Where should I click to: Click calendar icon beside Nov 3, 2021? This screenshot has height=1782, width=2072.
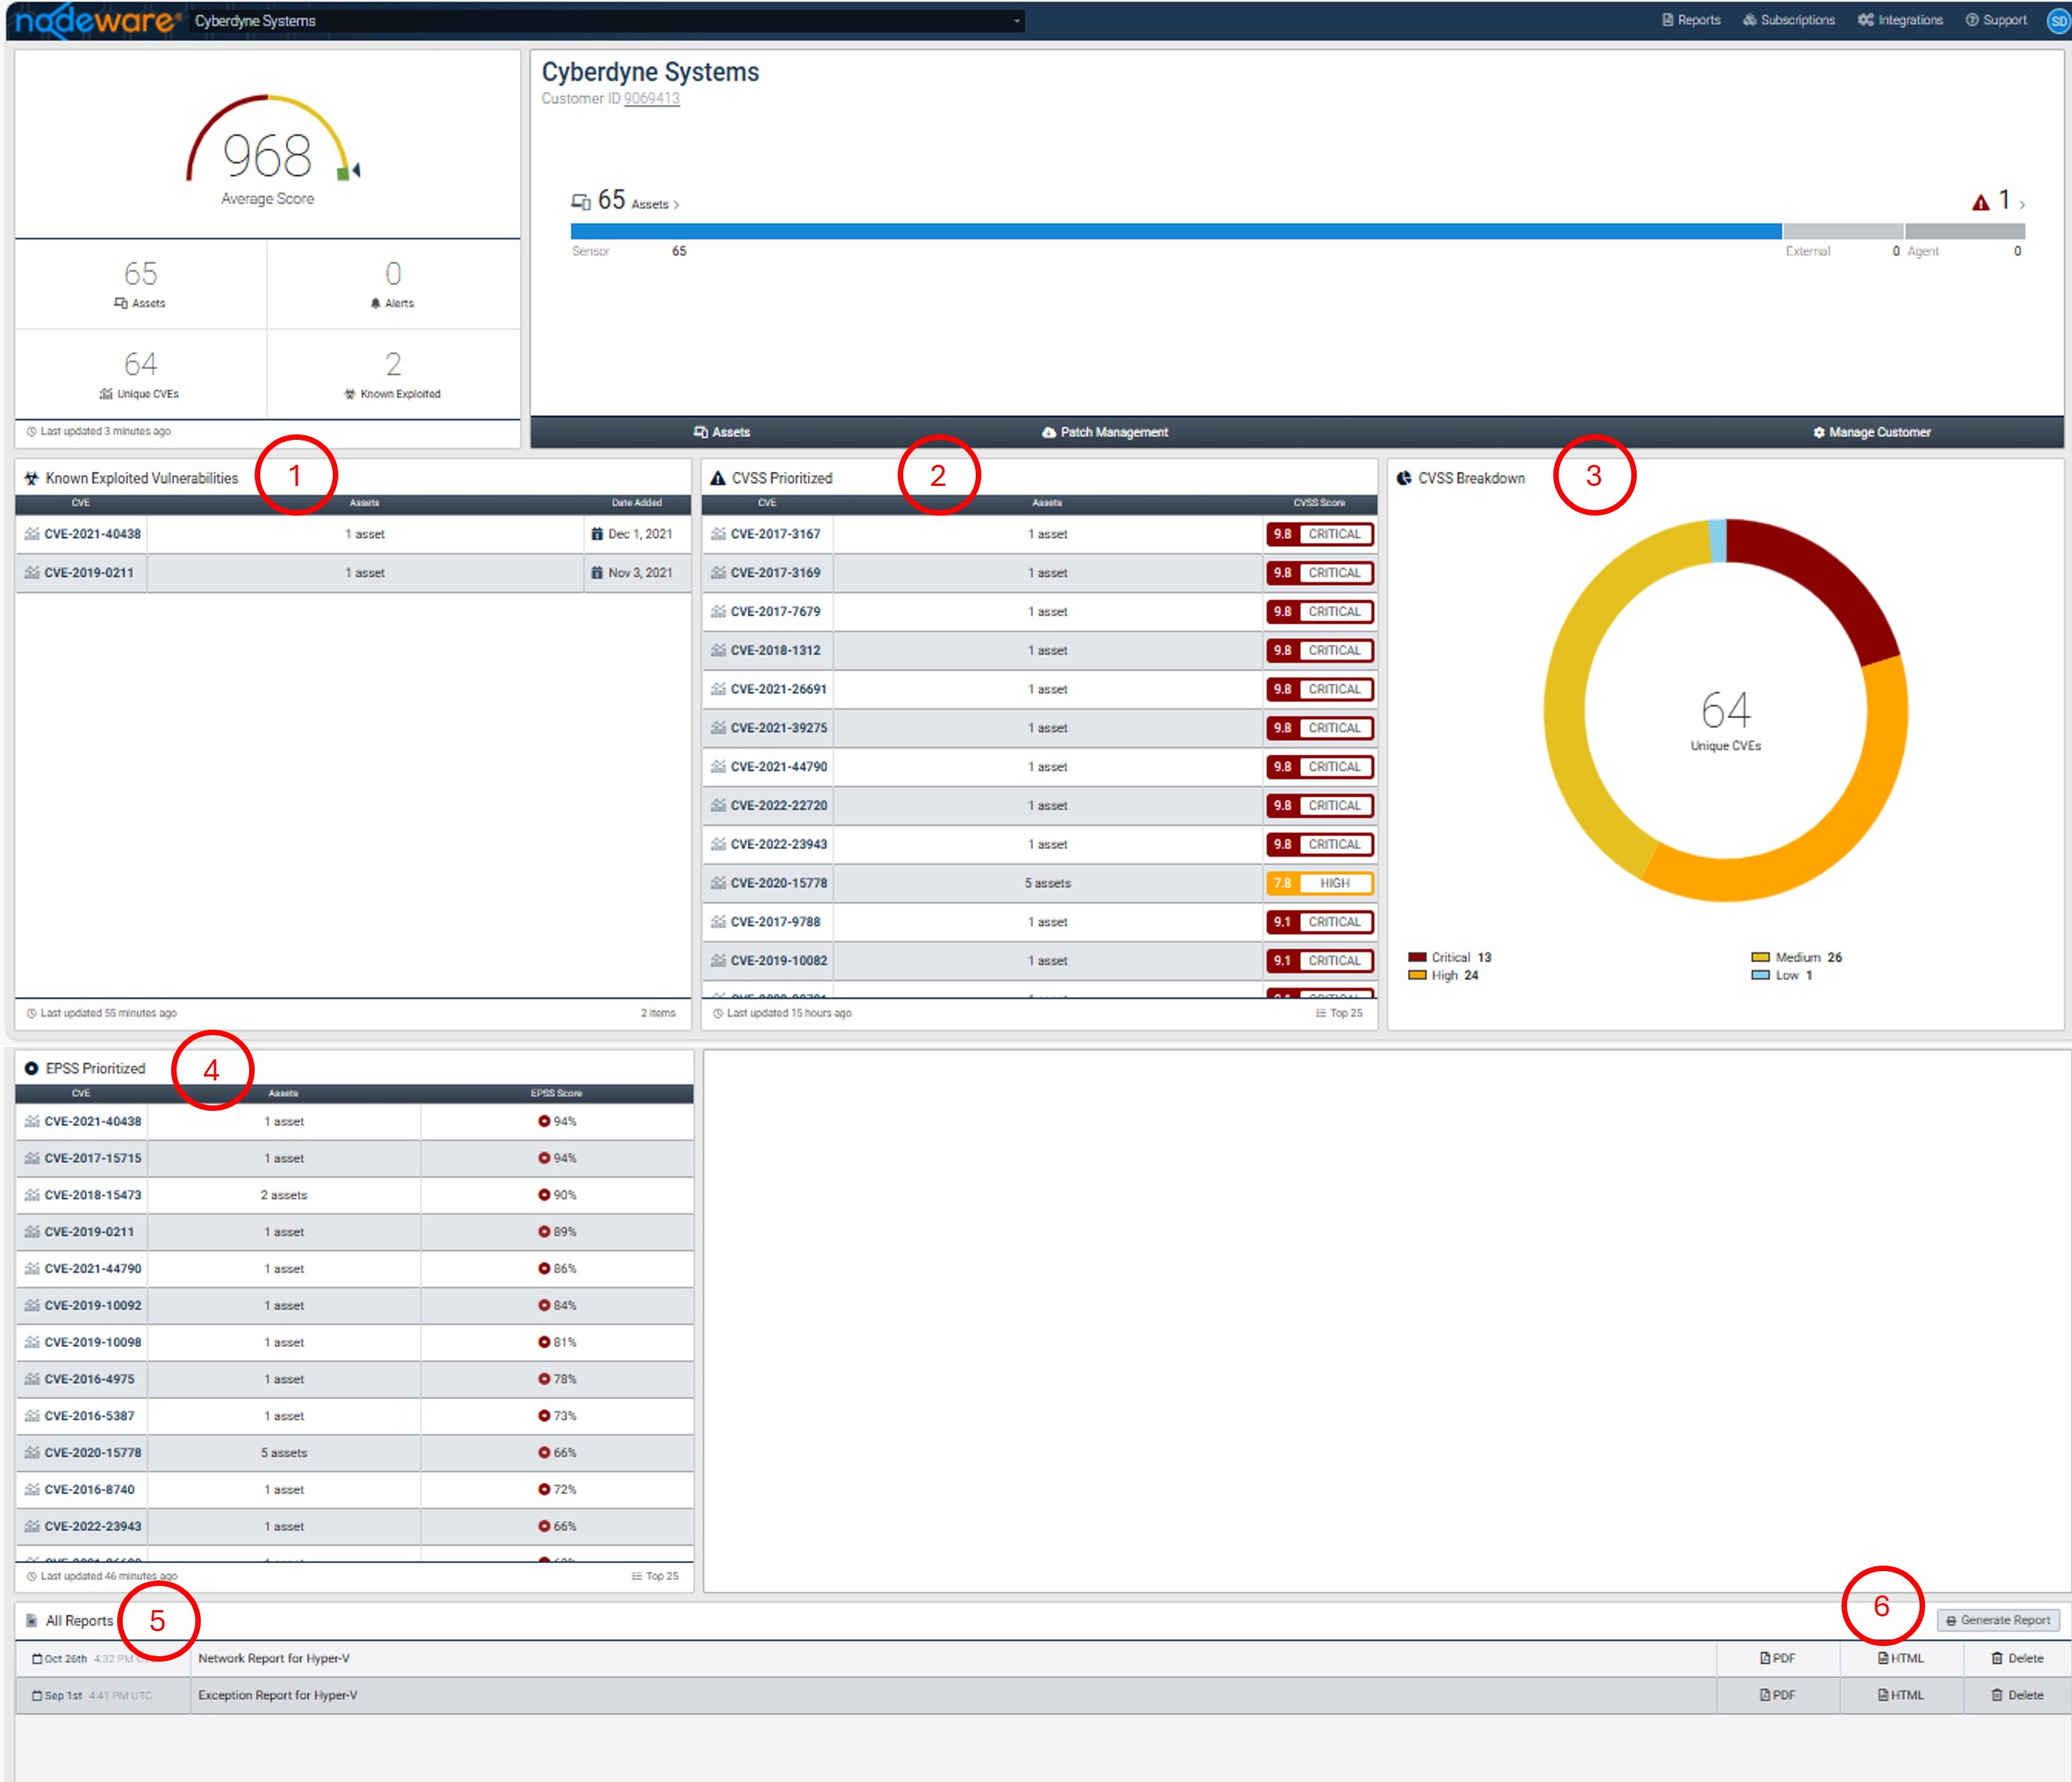[x=597, y=573]
